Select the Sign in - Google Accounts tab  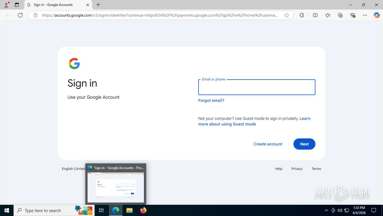point(58,5)
